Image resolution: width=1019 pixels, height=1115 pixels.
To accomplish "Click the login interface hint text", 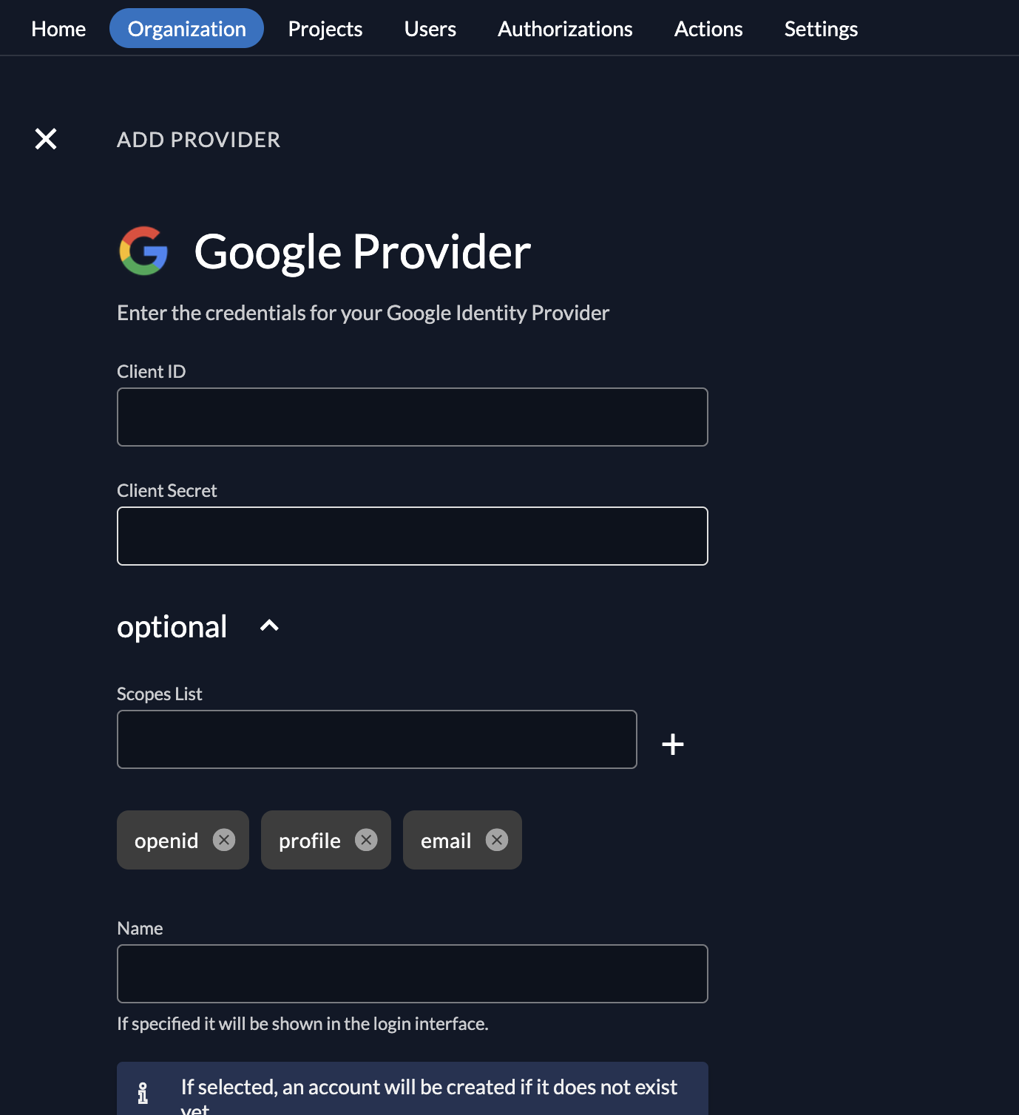I will click(x=302, y=1023).
